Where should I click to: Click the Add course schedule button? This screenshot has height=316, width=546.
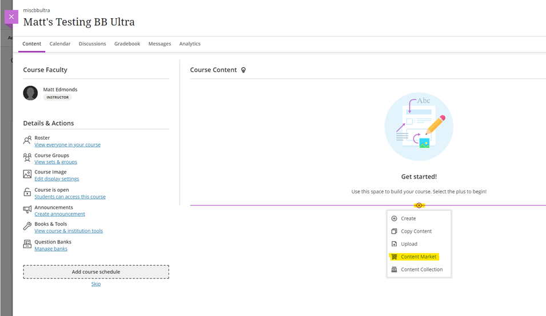click(96, 272)
